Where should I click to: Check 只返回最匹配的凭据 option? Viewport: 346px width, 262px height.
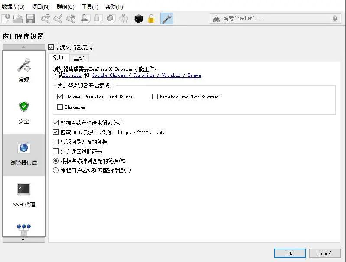55,142
